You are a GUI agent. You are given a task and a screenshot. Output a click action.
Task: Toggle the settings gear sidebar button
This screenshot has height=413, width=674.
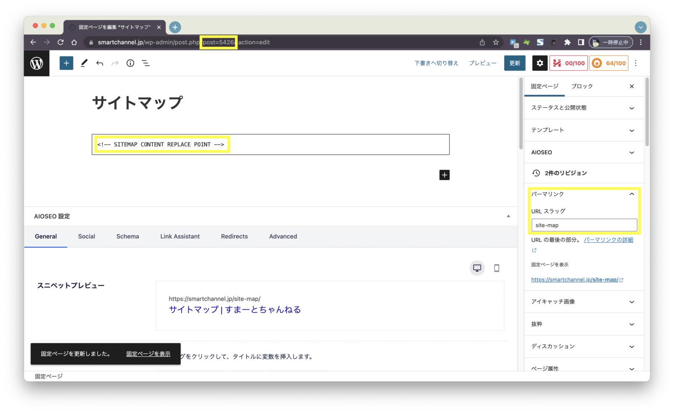(540, 63)
